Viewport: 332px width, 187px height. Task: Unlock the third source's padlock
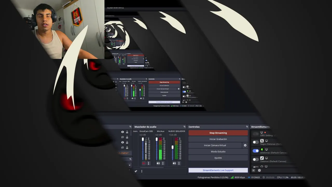coord(127,142)
